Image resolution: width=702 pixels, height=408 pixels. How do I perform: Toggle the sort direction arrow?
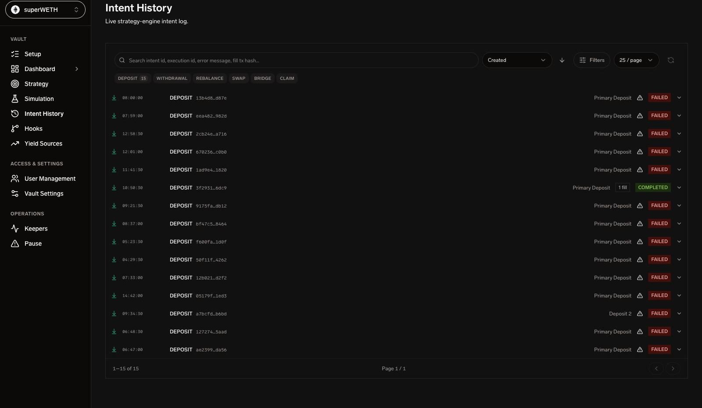point(562,60)
